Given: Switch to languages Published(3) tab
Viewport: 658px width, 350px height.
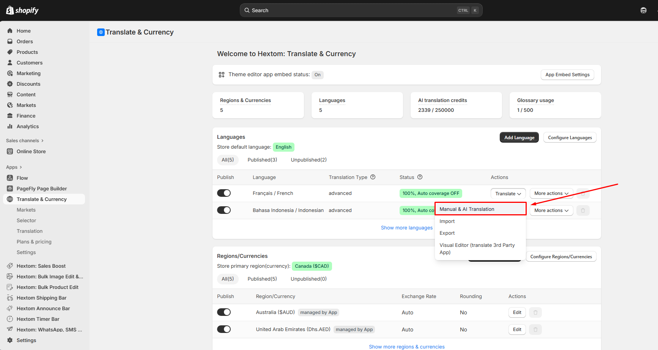Looking at the screenshot, I should (x=262, y=160).
